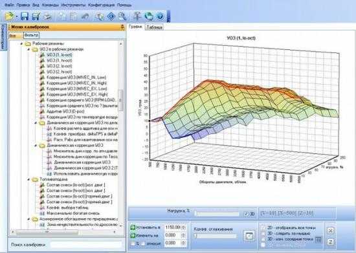Toggle the last greyed checkbox under 3D options

click(263, 245)
